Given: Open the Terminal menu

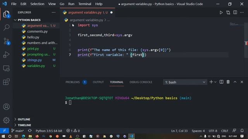Looking at the screenshot, I should click(85, 4).
